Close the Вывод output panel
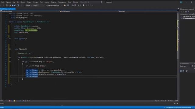 coord(178,104)
